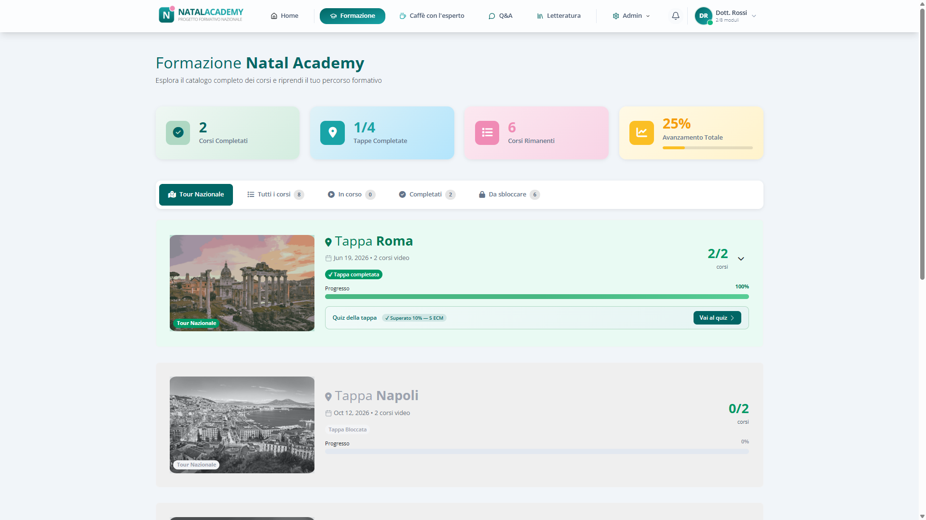Open the Roma forum thumbnail image

(242, 283)
